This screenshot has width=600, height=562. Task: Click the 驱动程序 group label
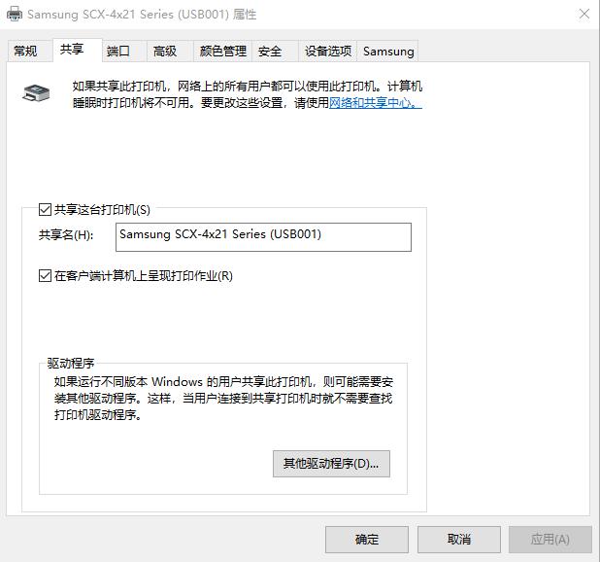(71, 363)
